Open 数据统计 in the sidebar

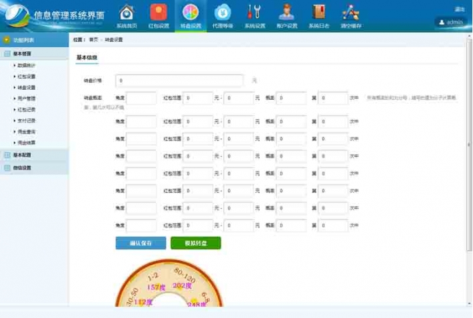tap(27, 65)
